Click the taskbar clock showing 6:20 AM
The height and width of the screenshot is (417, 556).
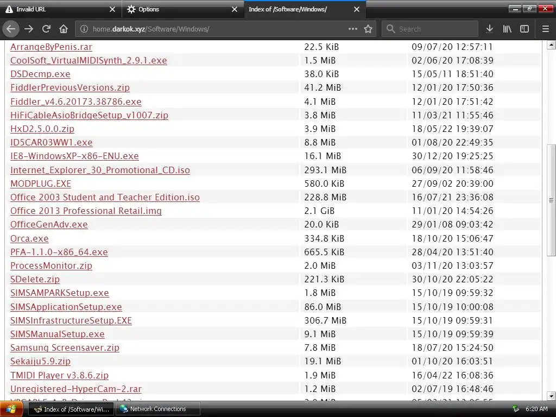[536, 409]
